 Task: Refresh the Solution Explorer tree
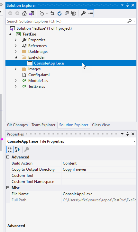60,14
